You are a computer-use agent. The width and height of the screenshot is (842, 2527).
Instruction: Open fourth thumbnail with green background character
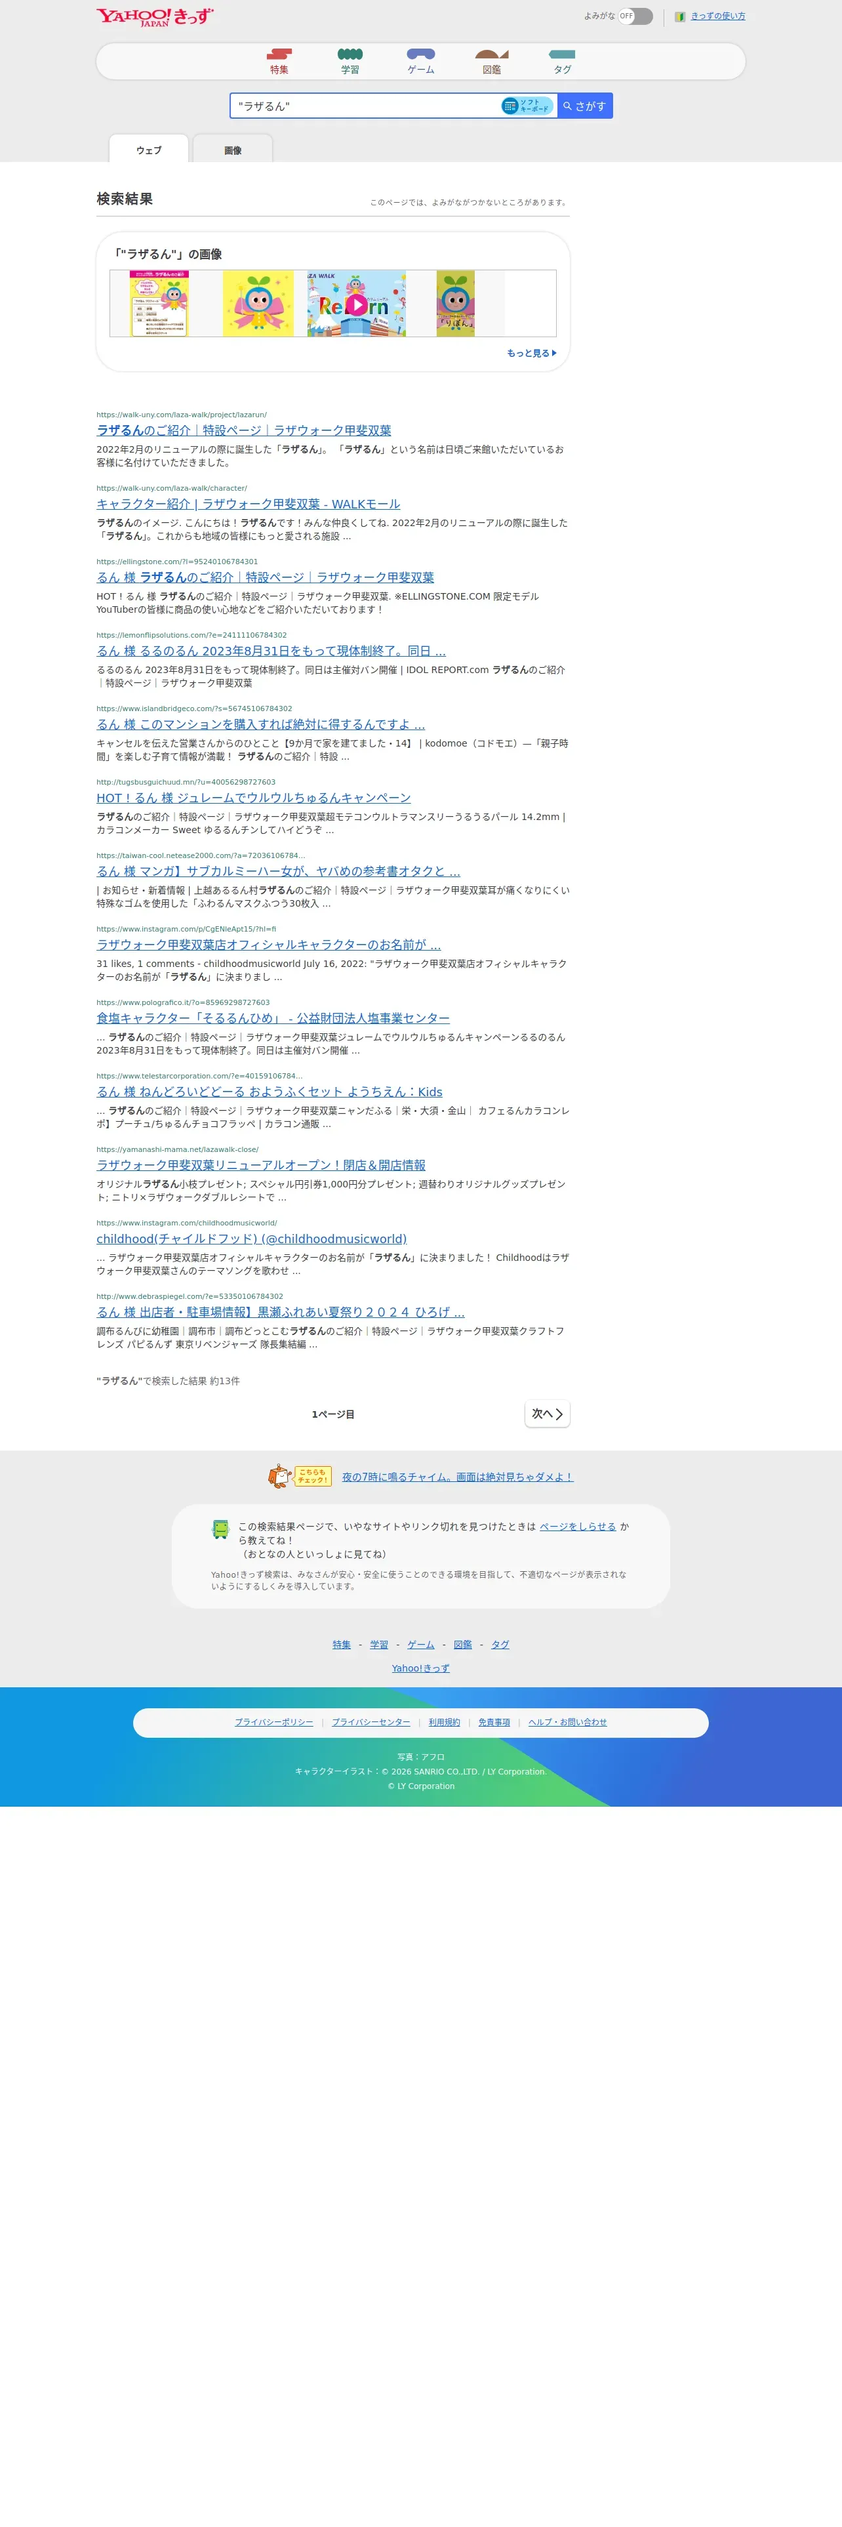tap(455, 304)
